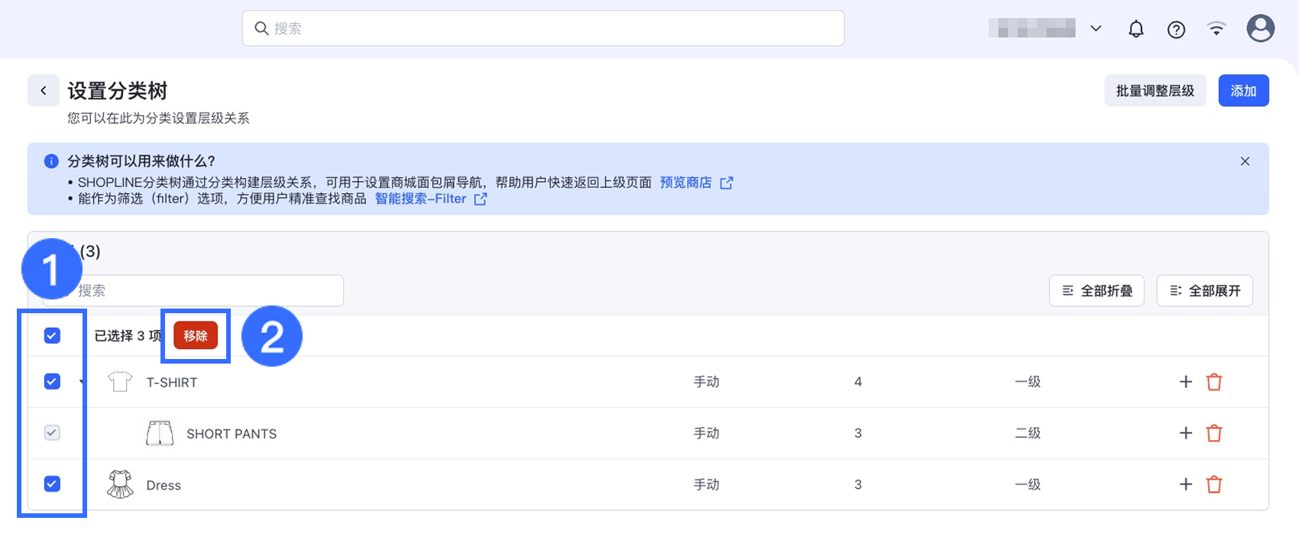
Task: Click the magnifier icon in the top search bar
Action: [x=261, y=28]
